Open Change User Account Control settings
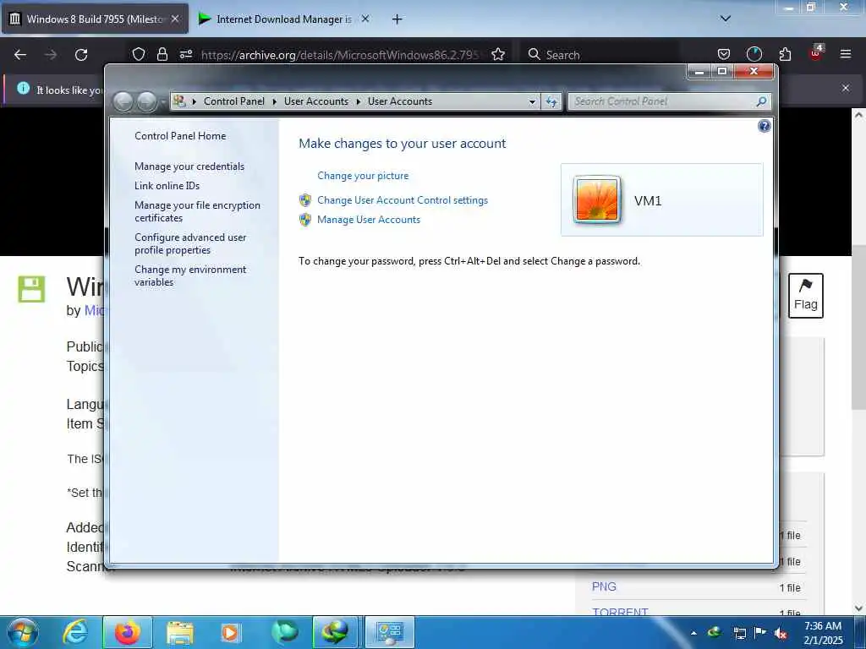 pyautogui.click(x=402, y=200)
